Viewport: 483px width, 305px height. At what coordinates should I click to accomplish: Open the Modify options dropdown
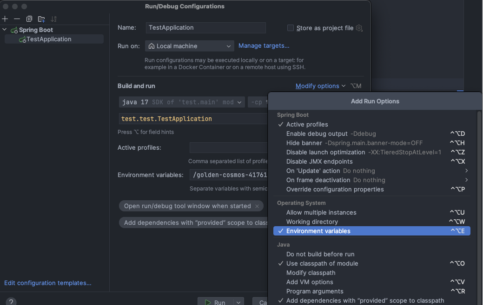pyautogui.click(x=320, y=86)
